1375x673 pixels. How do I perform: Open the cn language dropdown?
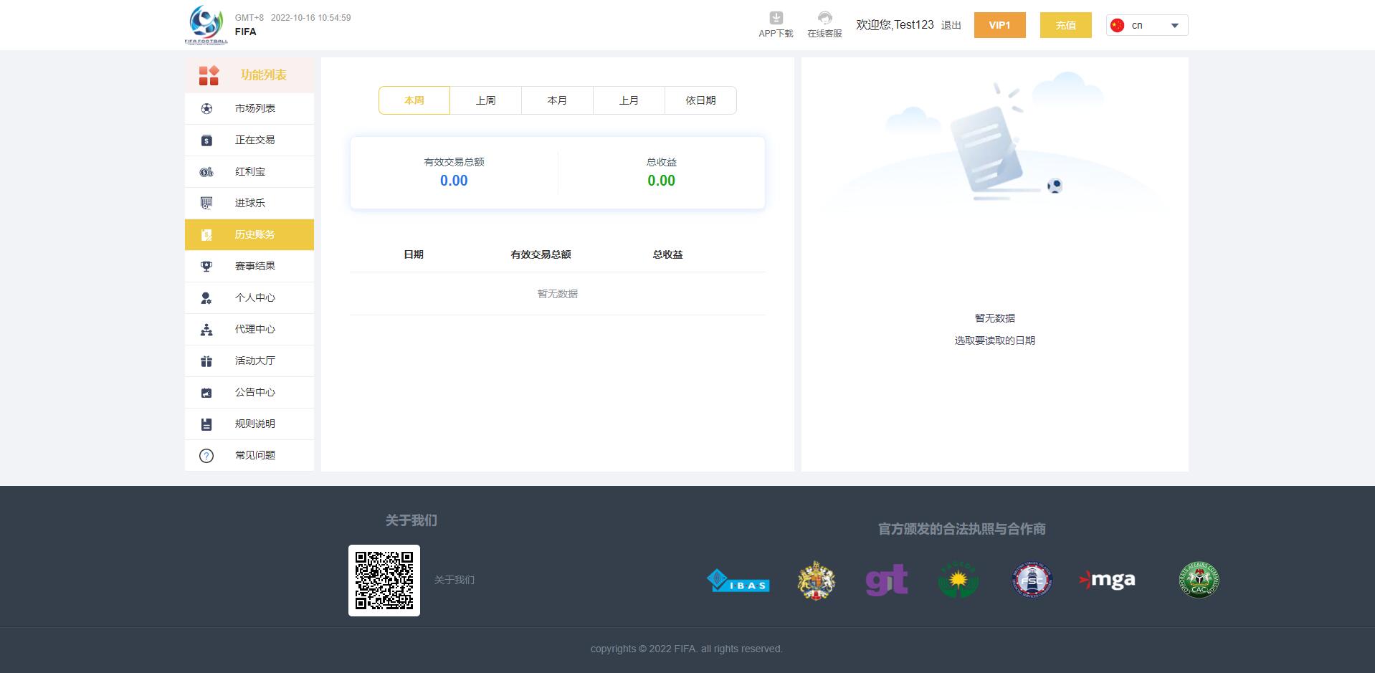tap(1147, 25)
